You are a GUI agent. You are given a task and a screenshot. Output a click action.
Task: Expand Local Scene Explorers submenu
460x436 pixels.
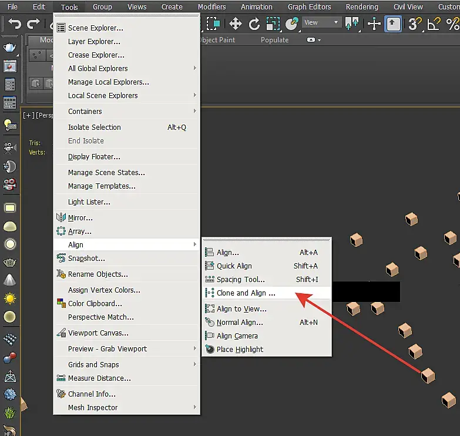(x=127, y=95)
